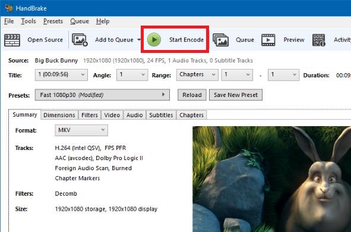Click the Reload button
The height and width of the screenshot is (232, 351).
tap(192, 95)
